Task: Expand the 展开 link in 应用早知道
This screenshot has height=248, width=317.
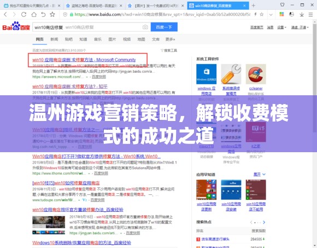Action: tap(260, 174)
